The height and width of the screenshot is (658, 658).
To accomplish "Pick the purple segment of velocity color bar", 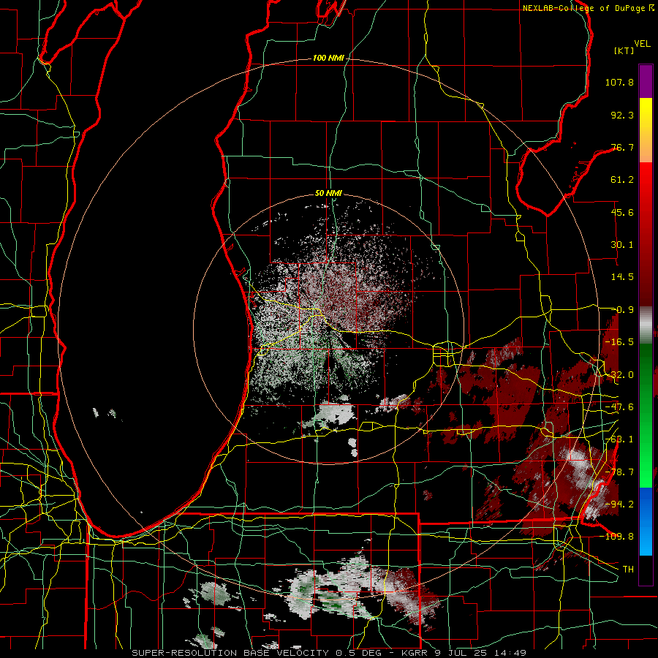I will pyautogui.click(x=646, y=81).
